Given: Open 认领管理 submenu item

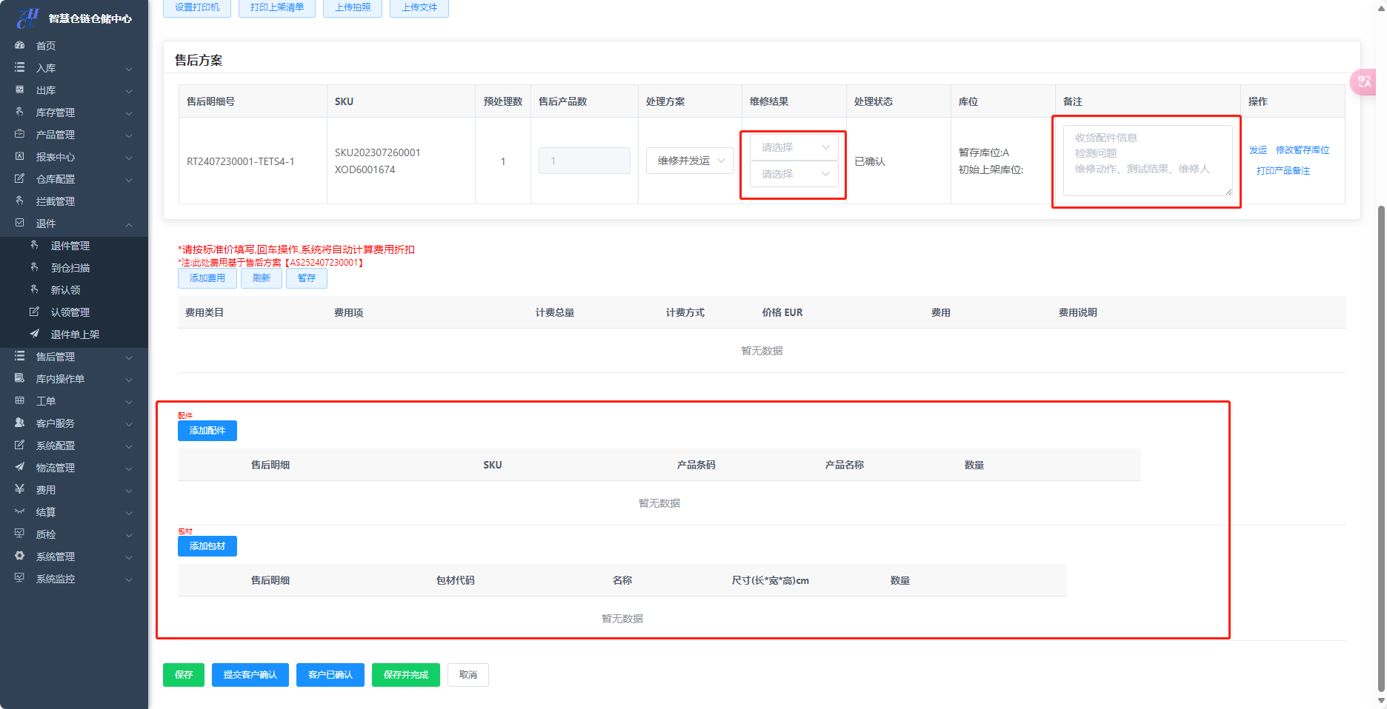Looking at the screenshot, I should coord(70,312).
